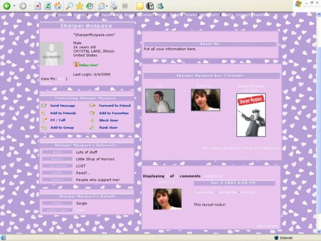Click the Add Comment link
Image resolution: width=321 pixels, height=241 pixels.
267,226
